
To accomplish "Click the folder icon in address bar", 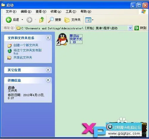I will (18, 28).
